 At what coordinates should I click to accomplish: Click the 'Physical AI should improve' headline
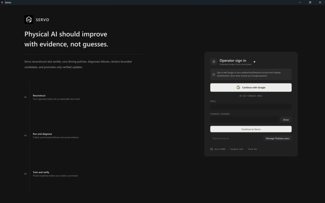66,34
